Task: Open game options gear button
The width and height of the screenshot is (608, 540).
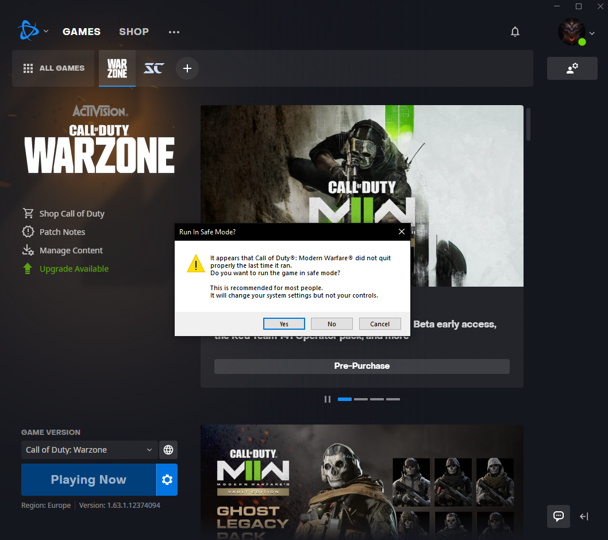Action: click(x=167, y=480)
